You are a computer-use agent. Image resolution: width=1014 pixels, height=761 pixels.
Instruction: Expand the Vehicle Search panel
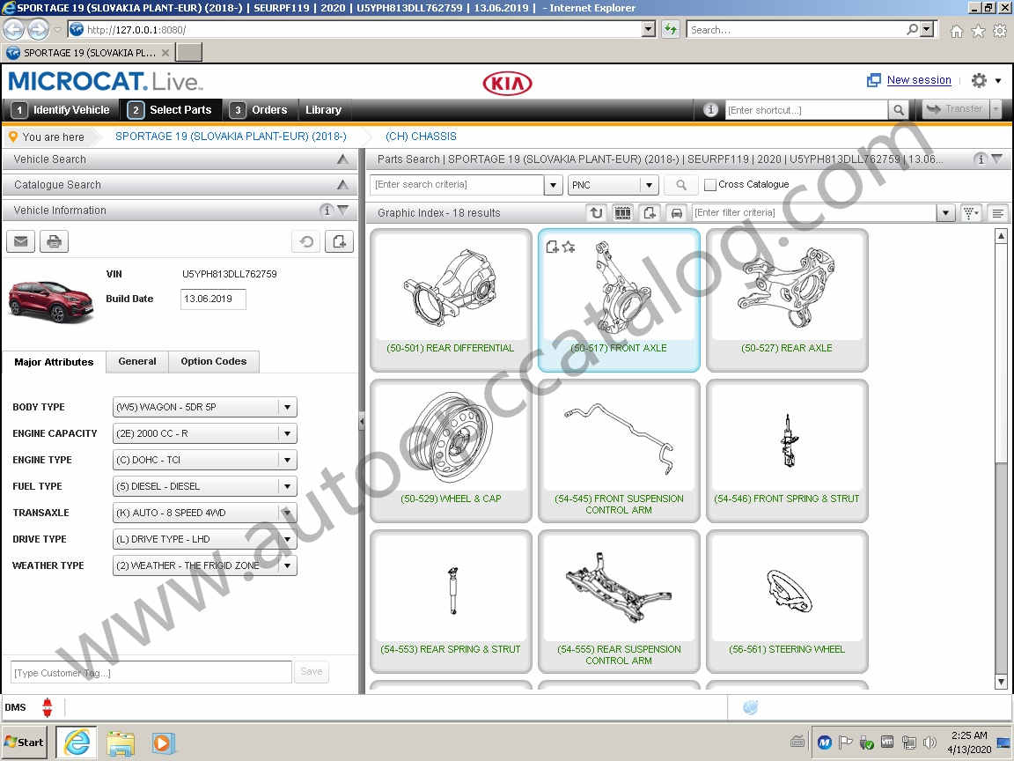[x=342, y=159]
